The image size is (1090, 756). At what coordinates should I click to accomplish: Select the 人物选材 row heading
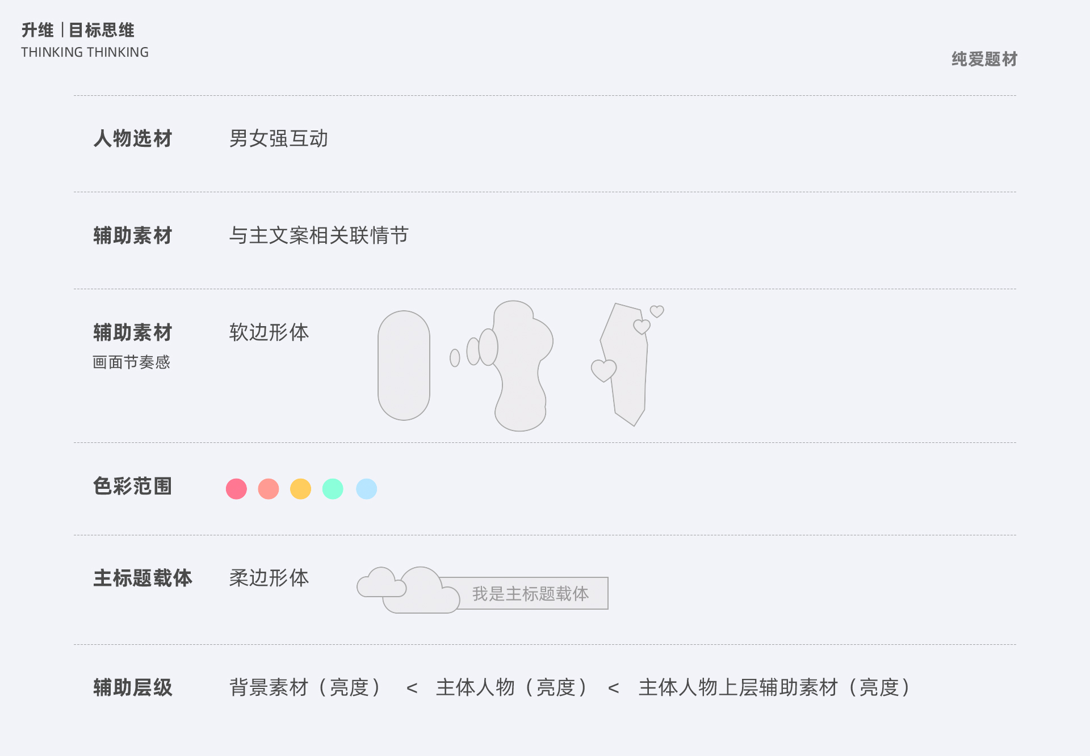133,138
